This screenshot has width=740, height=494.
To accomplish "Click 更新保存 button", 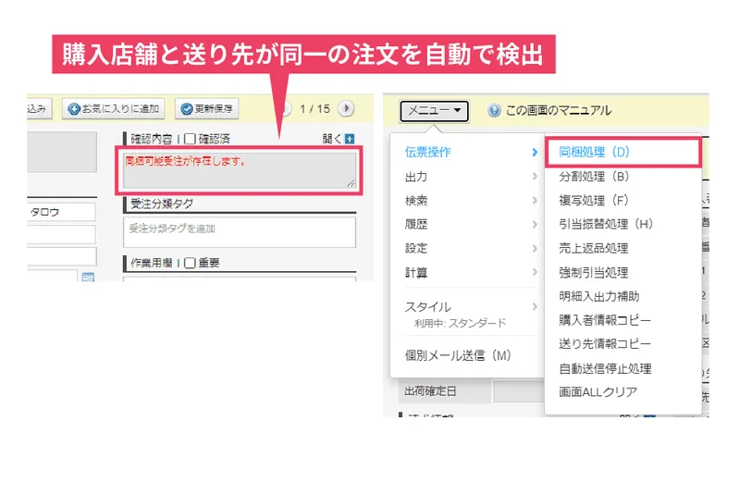I will coord(206,109).
